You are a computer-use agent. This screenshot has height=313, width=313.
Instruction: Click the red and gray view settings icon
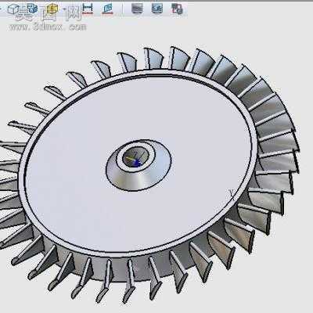point(177,9)
